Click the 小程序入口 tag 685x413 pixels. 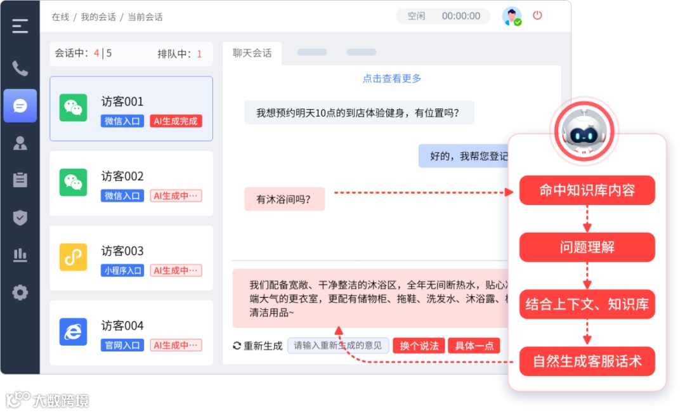(122, 270)
